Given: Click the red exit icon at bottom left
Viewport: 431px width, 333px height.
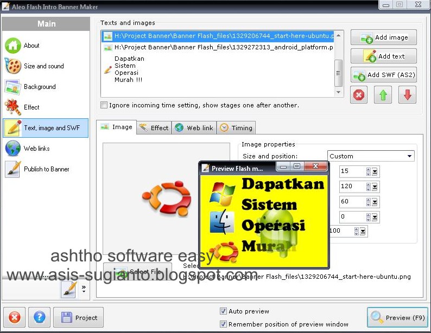Looking at the screenshot, I should point(14,317).
